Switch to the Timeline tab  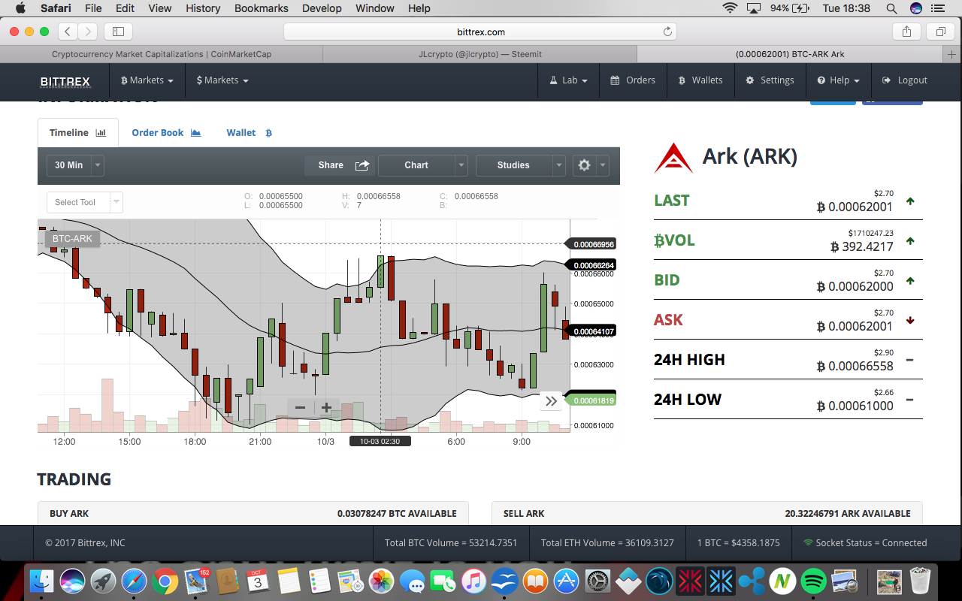point(78,133)
